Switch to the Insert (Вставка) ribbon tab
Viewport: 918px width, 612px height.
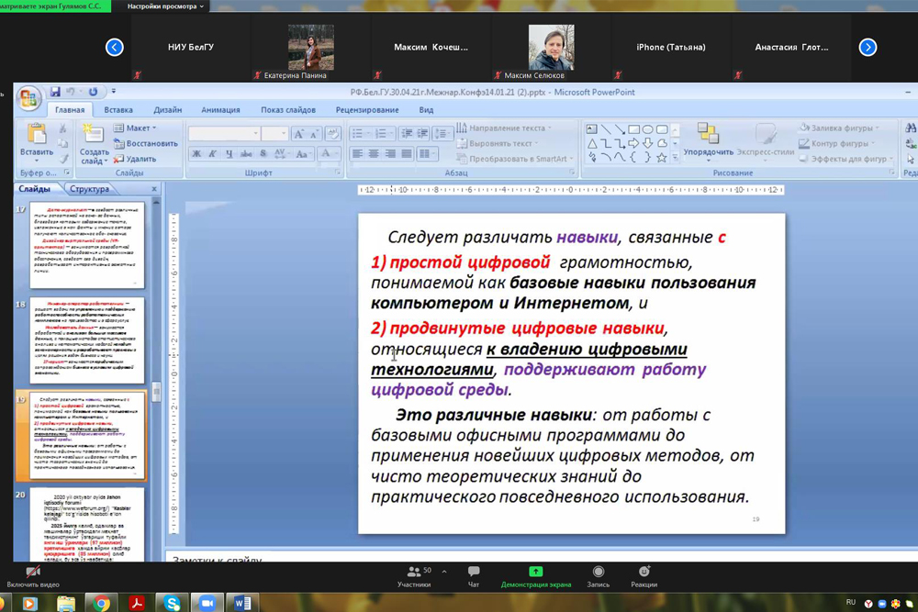point(118,110)
